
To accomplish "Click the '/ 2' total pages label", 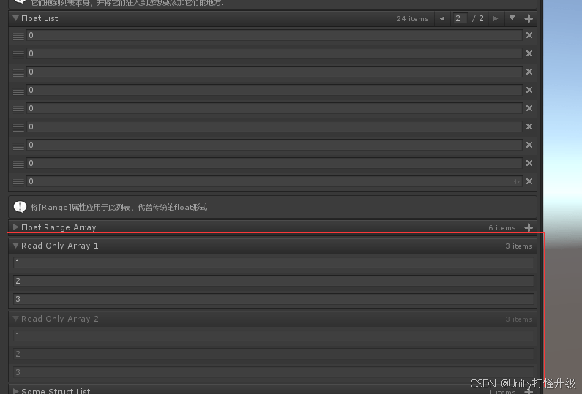I will [x=478, y=18].
